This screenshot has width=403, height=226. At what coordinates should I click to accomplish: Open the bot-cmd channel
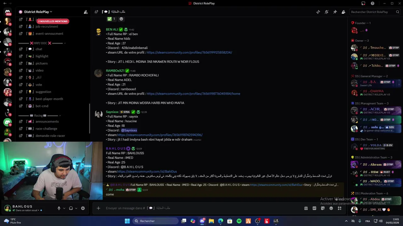click(42, 106)
